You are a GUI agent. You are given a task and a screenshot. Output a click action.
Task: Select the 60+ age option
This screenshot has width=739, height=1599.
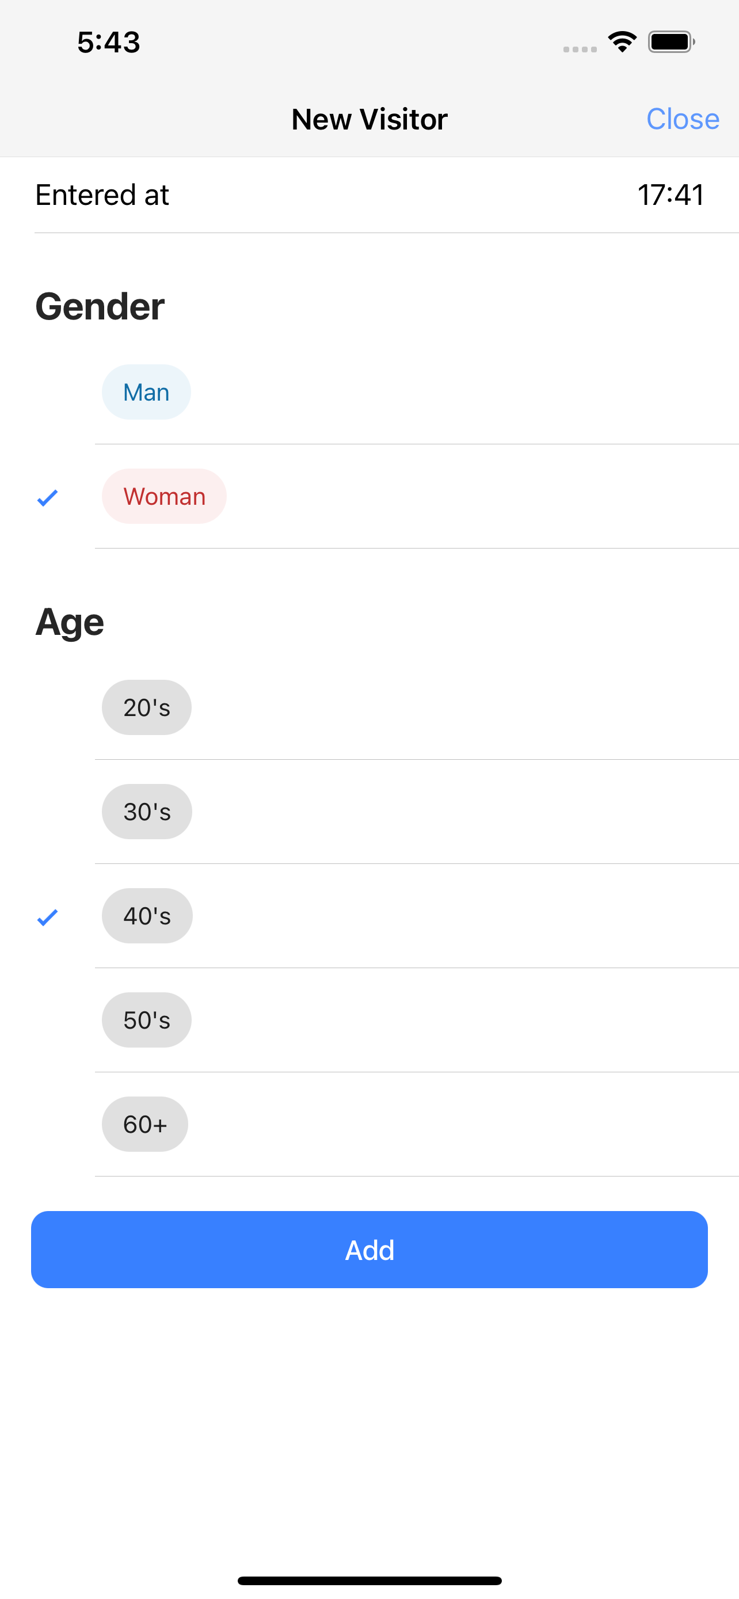[145, 1124]
